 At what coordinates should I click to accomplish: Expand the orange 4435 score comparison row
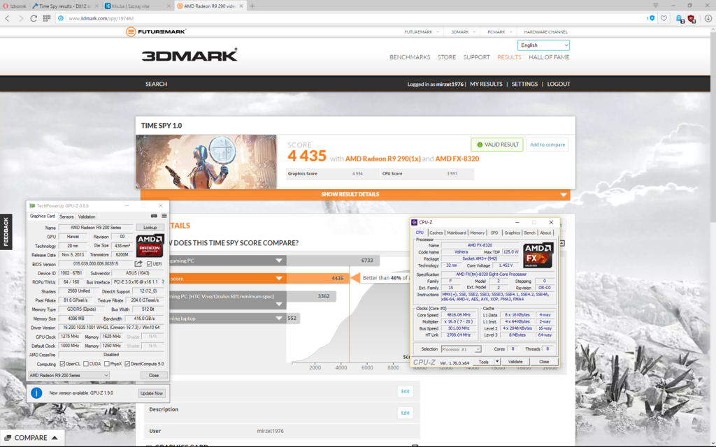[279, 278]
